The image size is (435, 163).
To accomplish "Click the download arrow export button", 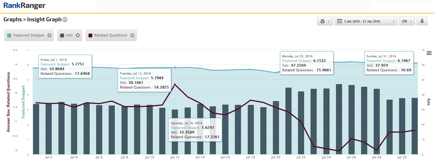I will 422,21.
